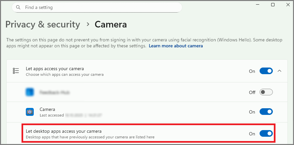The height and width of the screenshot is (145, 294).
Task: Click the blurred Feedback Hub app icon
Action: [x=30, y=92]
